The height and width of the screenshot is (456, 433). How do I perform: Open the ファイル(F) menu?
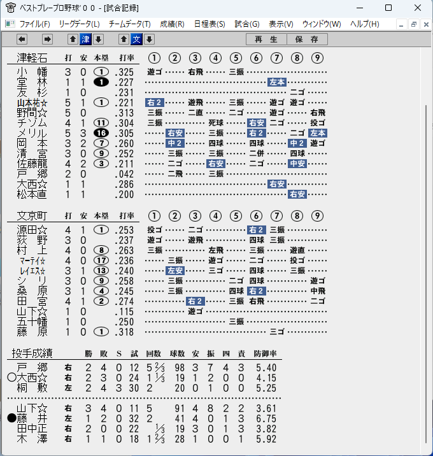click(x=35, y=24)
